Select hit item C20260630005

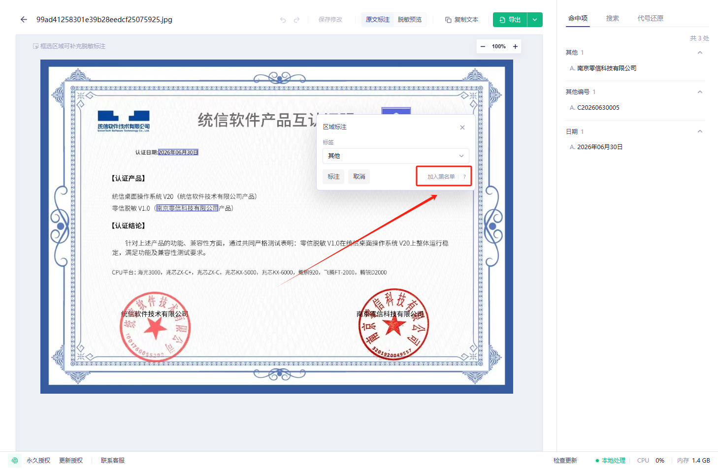point(598,108)
